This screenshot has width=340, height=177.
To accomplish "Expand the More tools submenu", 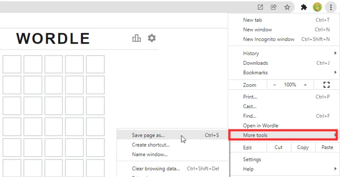I will (x=283, y=135).
